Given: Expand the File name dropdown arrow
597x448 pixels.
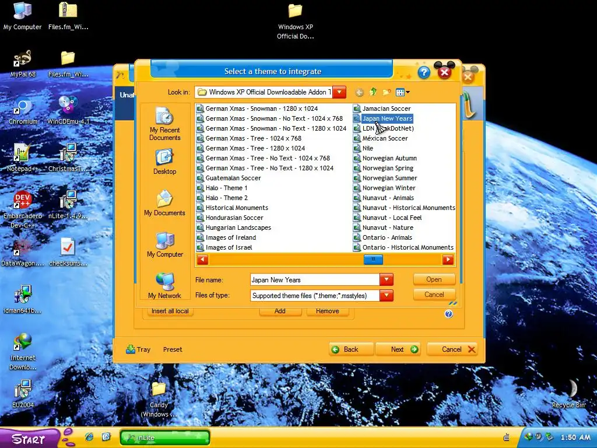Looking at the screenshot, I should (386, 279).
